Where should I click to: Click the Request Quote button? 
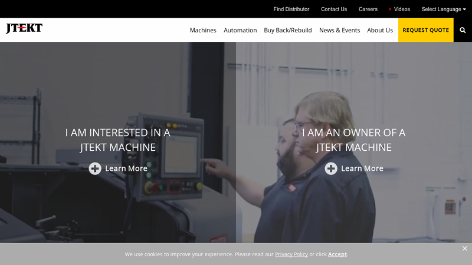(x=425, y=30)
